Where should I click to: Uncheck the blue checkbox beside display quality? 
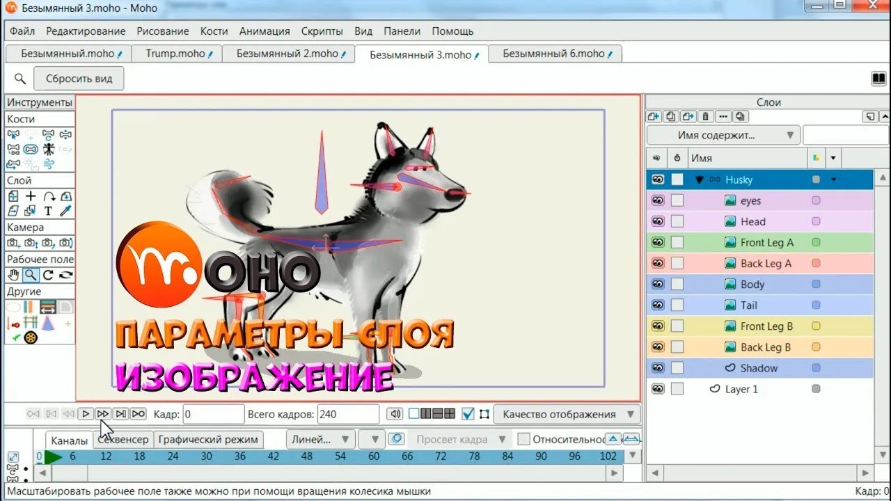point(468,414)
